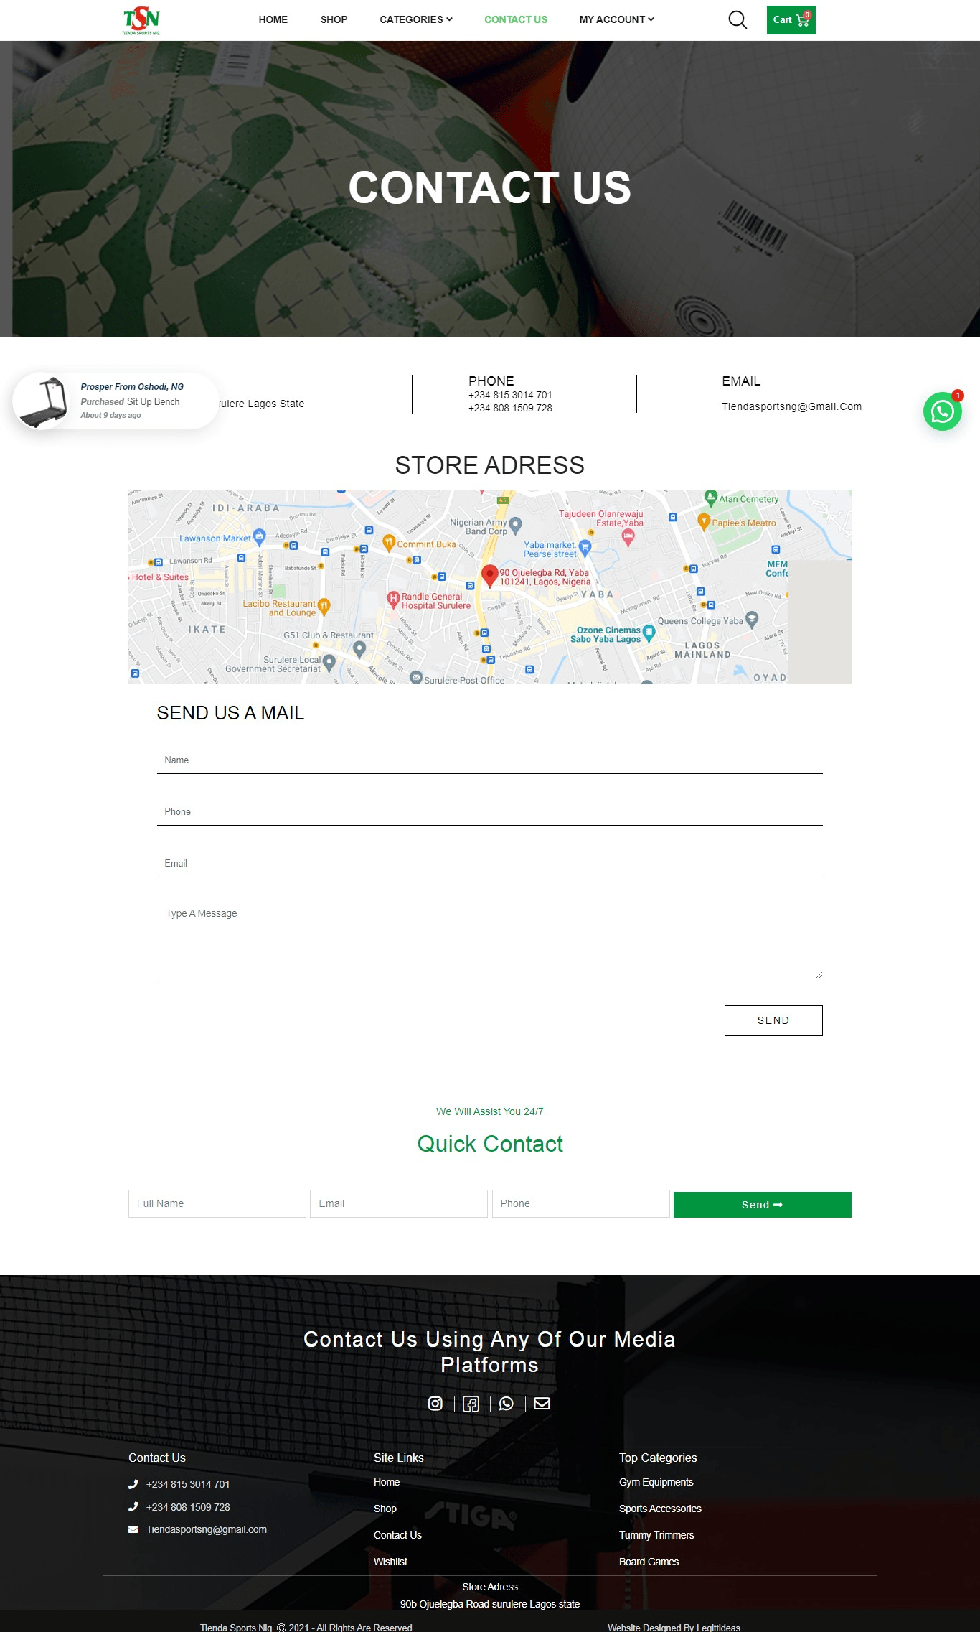Submit the green Quick Contact Send button
980x1632 pixels.
(x=762, y=1205)
